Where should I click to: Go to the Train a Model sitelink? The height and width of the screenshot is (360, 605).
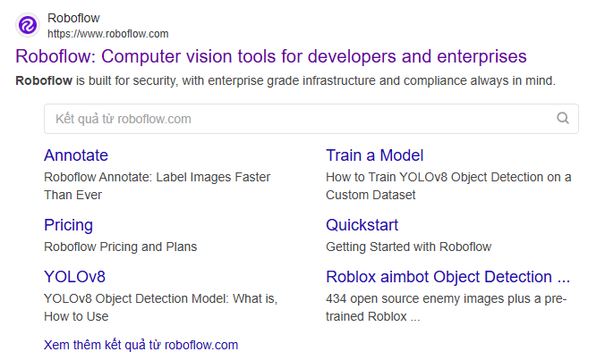click(x=374, y=155)
